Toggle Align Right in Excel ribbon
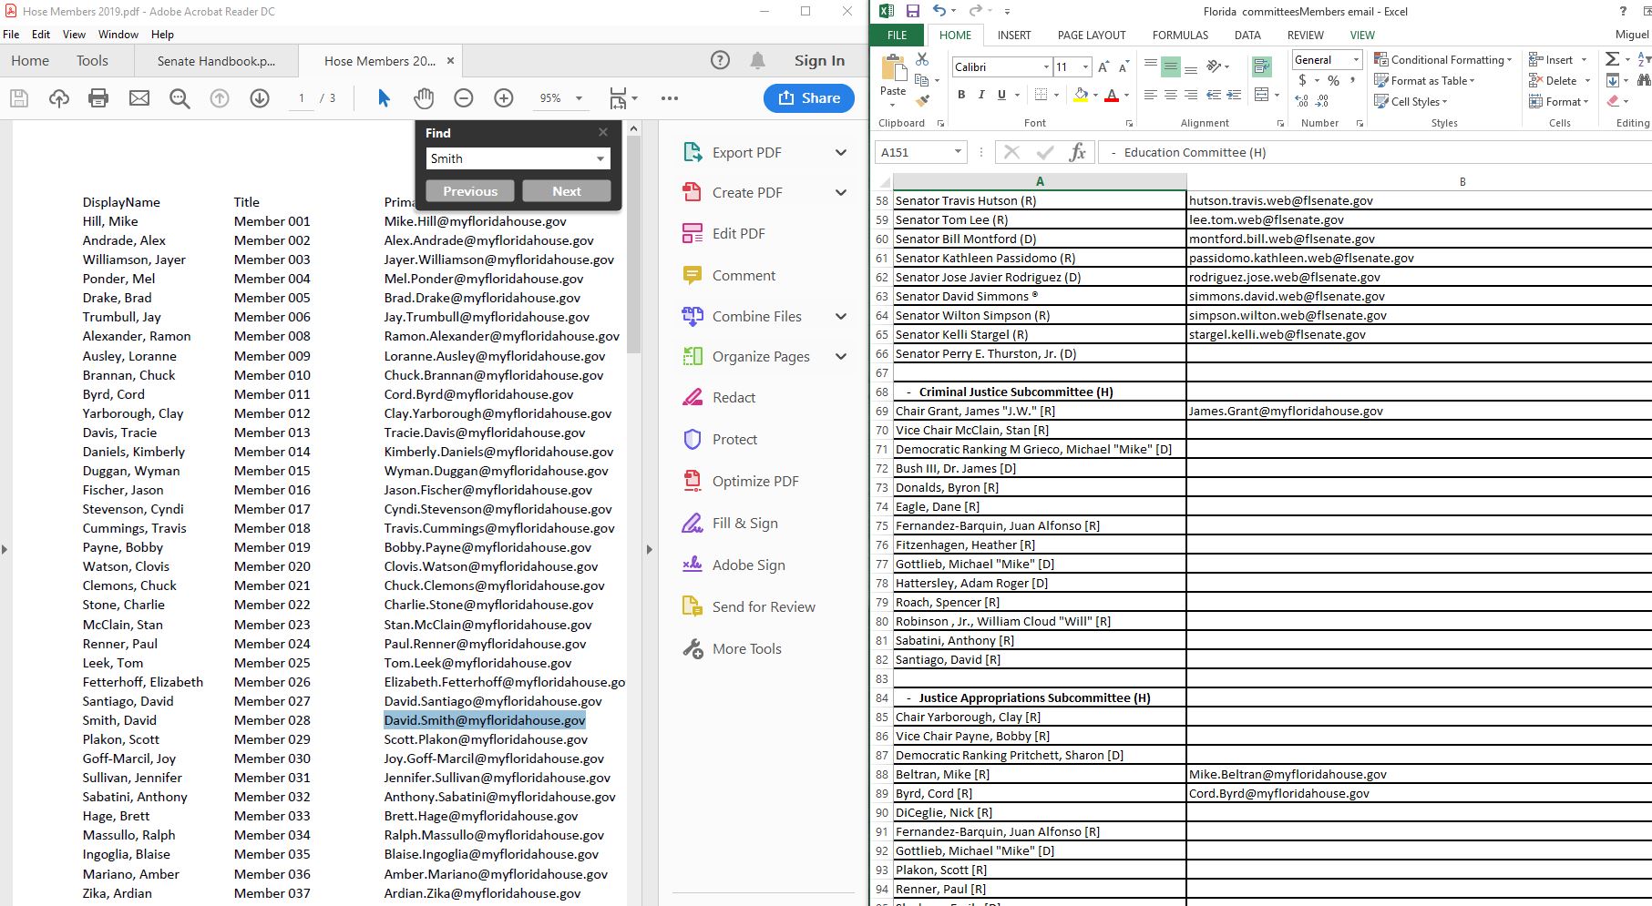This screenshot has height=906, width=1652. [x=1191, y=95]
